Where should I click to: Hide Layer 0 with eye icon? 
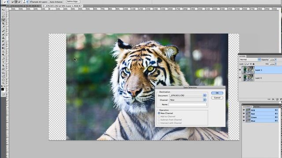240,78
